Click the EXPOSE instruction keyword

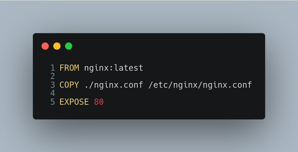tap(74, 102)
